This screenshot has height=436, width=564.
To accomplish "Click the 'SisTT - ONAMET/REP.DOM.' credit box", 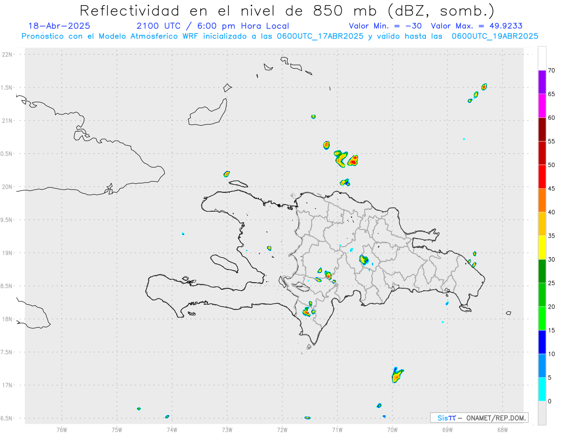I will tap(479, 418).
